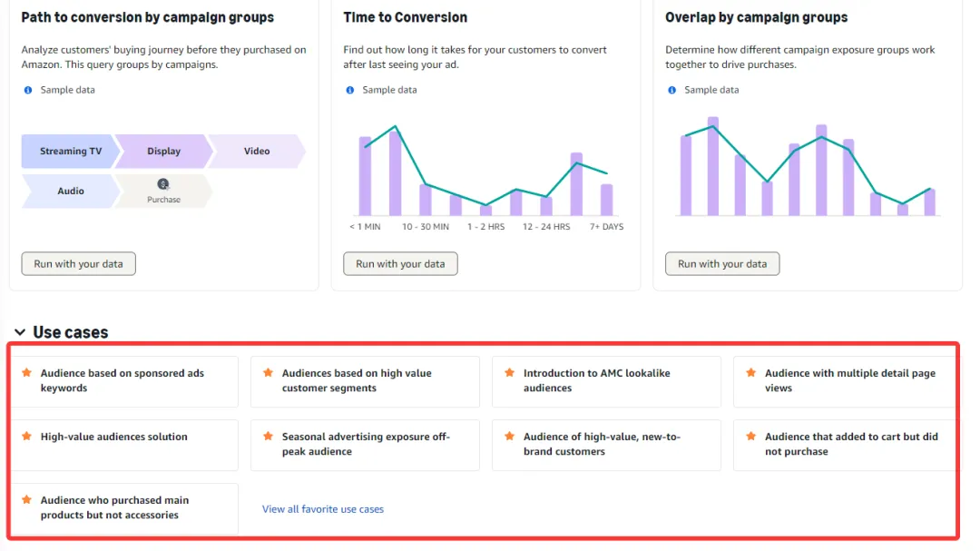This screenshot has height=551, width=980.
Task: Click Sample data info icon in Time to Conversion
Action: coord(350,90)
